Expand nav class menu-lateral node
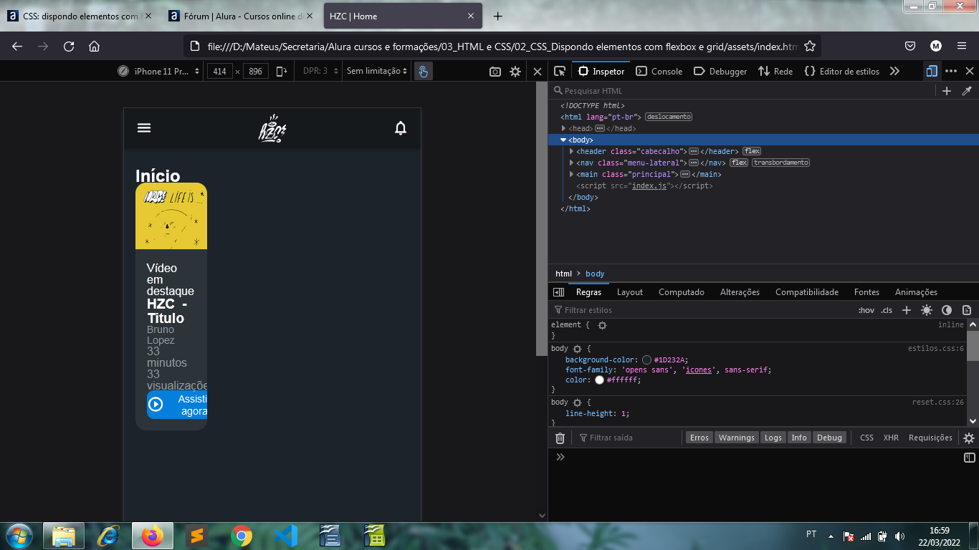Image resolution: width=979 pixels, height=550 pixels. (571, 163)
